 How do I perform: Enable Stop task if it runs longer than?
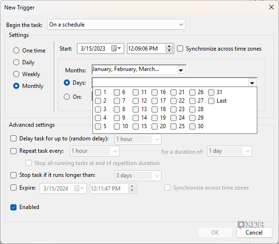tap(13, 175)
